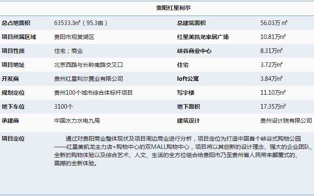The width and height of the screenshot is (314, 196).
Task: Select the label 写字楼
Action: pyautogui.click(x=186, y=93)
